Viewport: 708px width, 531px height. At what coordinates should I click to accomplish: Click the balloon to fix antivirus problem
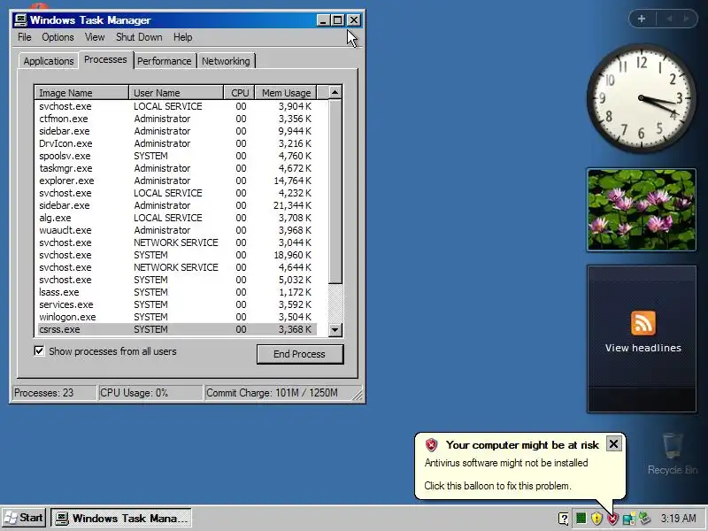(497, 486)
